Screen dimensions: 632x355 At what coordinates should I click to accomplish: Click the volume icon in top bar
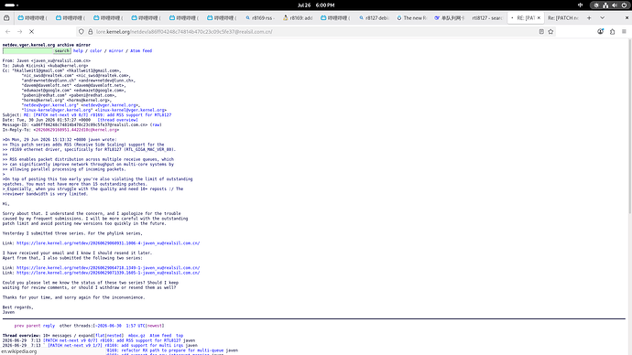pos(615,5)
